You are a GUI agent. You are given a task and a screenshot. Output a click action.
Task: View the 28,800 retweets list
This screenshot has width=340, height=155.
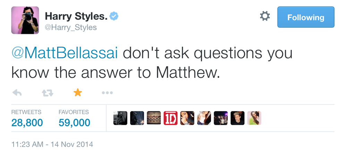[x=27, y=122]
